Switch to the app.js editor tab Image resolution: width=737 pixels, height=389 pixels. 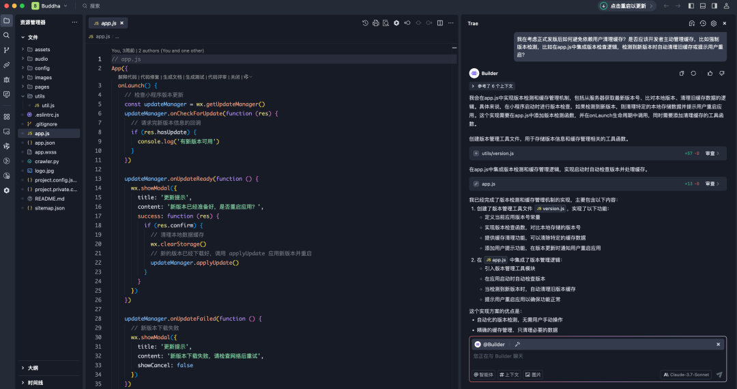coord(109,23)
